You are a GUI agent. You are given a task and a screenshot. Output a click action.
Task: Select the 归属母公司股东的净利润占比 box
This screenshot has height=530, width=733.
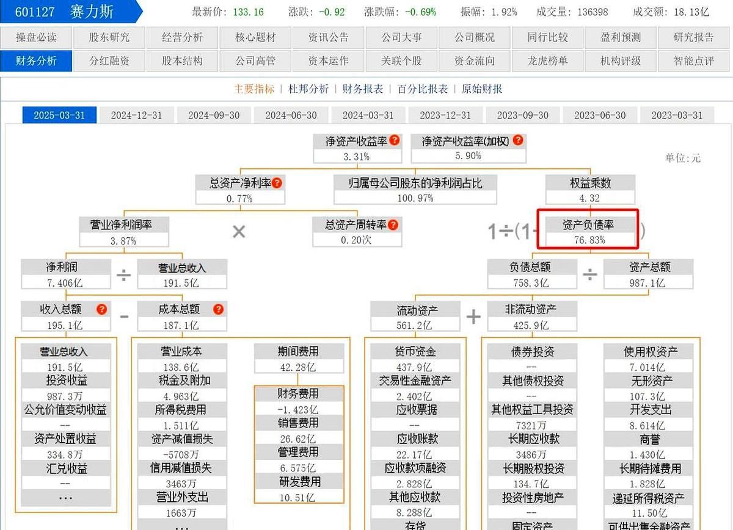coord(415,190)
